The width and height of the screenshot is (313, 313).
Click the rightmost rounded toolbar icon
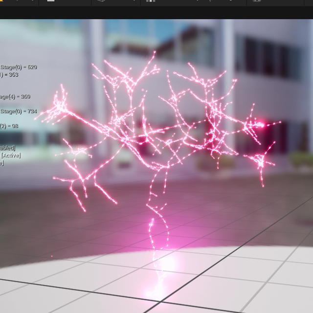tap(257, 1)
